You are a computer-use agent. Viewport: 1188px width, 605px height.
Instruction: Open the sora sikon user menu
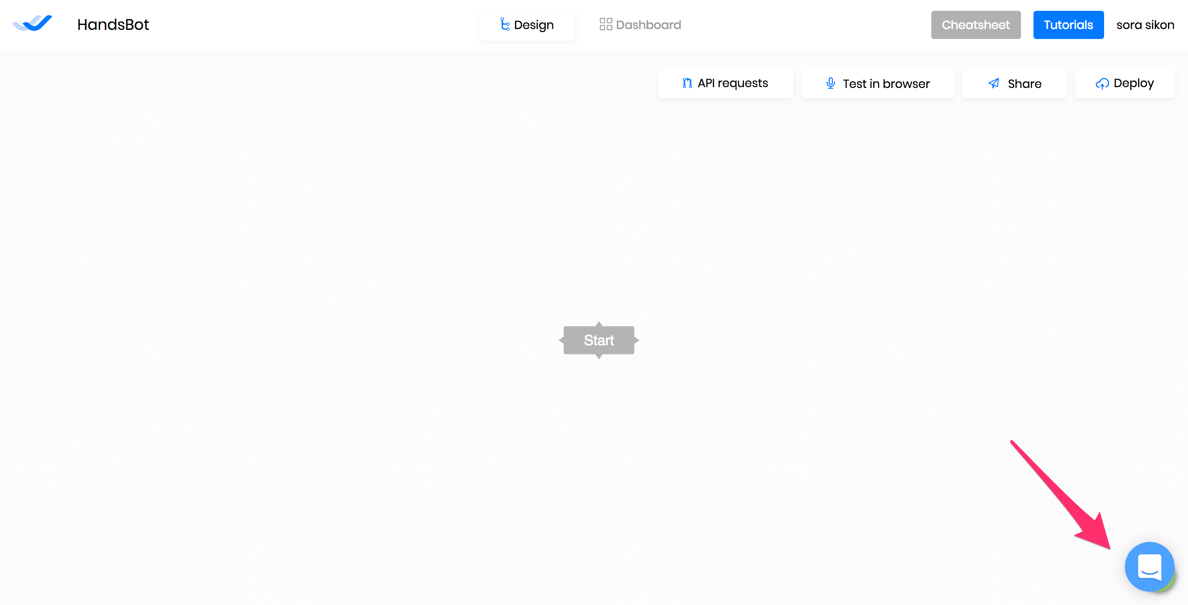point(1145,25)
